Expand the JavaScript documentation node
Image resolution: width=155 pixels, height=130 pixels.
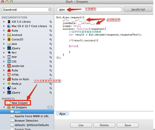click(x=4, y=66)
